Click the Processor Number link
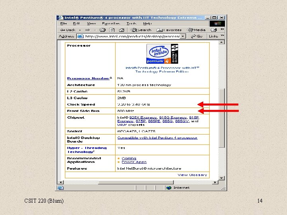Image resolution: width=287 pixels, height=215 pixels. 88,78
